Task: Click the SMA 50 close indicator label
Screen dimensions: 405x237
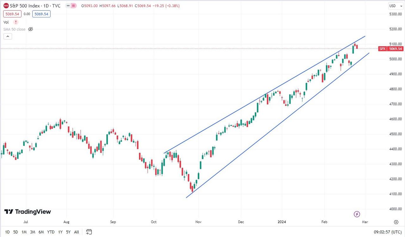Action: click(14, 29)
